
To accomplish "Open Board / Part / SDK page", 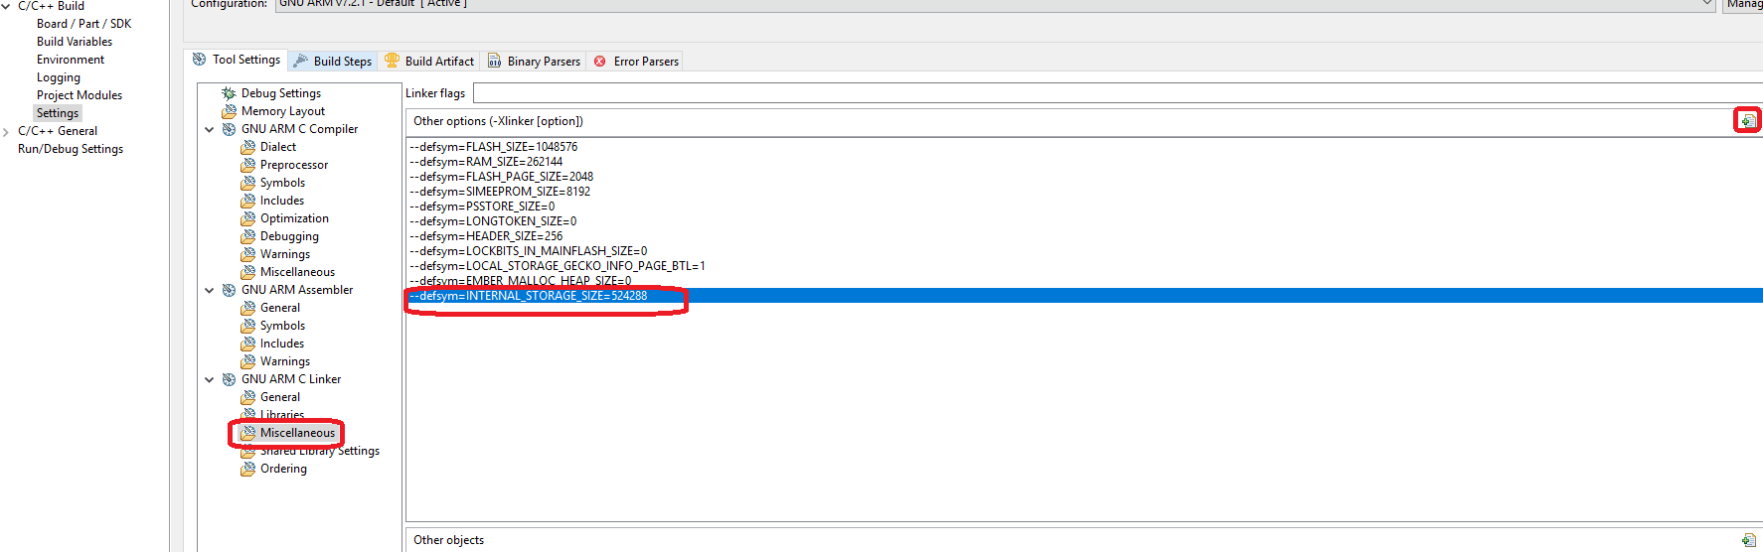I will pyautogui.click(x=83, y=24).
